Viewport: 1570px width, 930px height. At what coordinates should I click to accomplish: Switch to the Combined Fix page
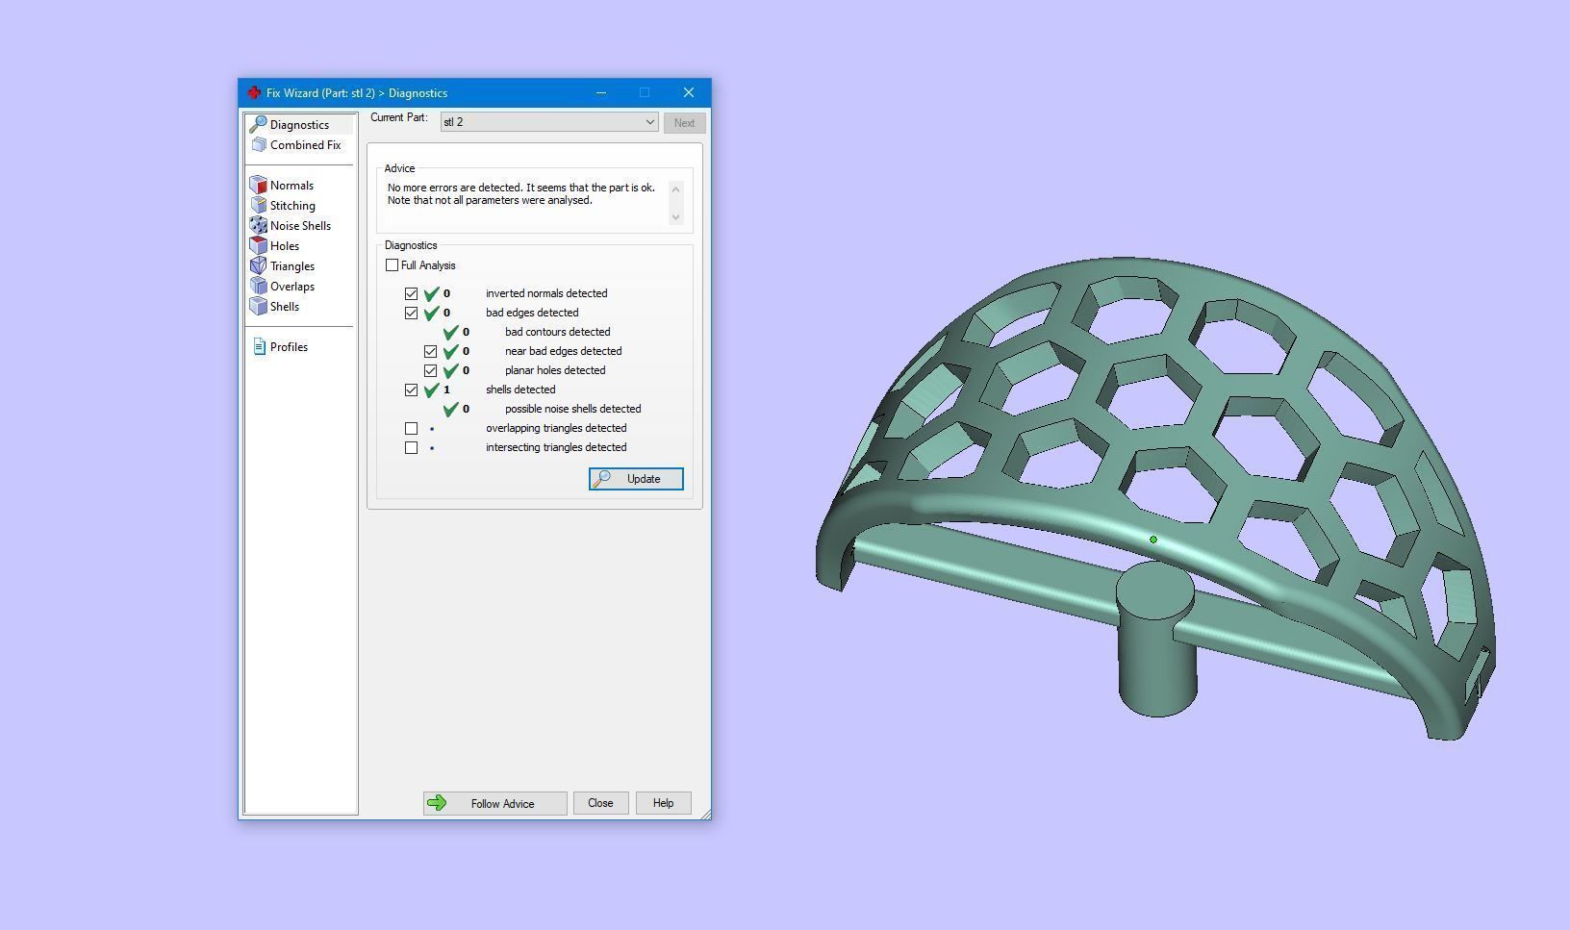tap(305, 145)
